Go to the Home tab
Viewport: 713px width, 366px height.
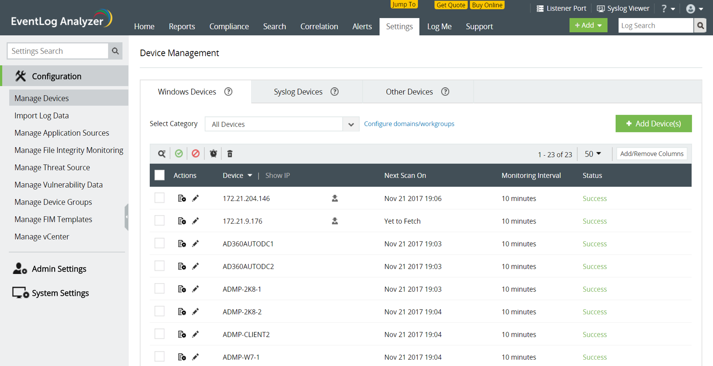144,27
